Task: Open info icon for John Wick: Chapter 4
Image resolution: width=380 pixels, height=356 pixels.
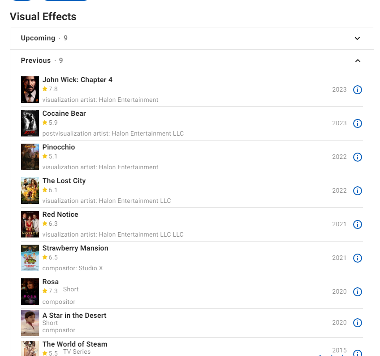Action: point(358,90)
